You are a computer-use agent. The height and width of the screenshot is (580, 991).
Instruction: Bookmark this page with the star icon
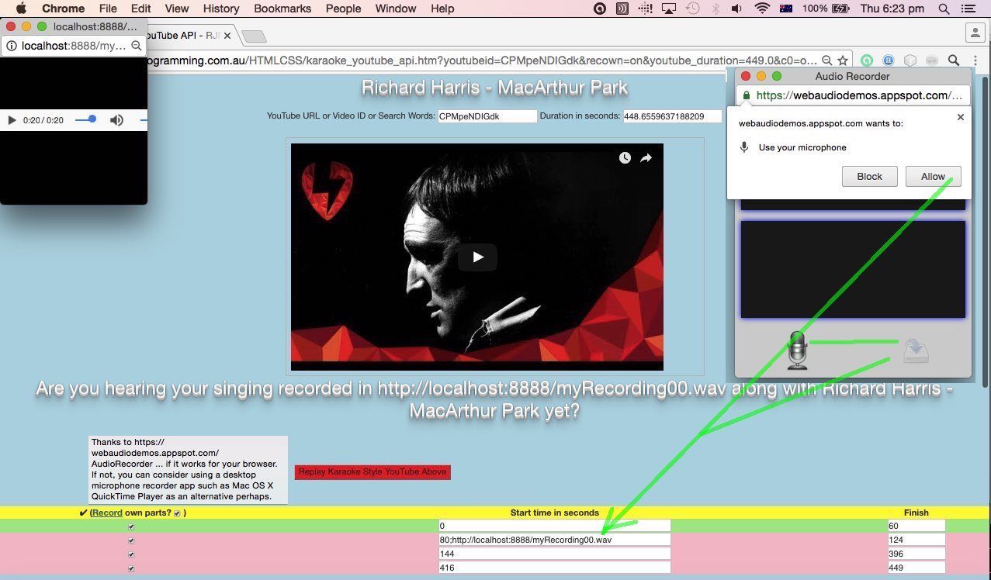coord(842,60)
